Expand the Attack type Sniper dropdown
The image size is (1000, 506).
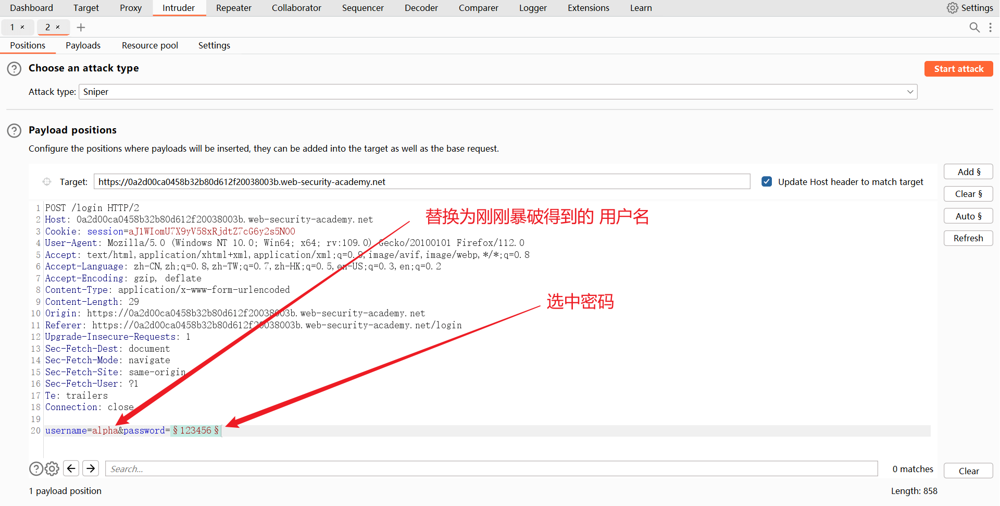910,92
